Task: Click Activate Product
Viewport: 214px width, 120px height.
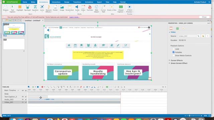Action: click(x=200, y=2)
